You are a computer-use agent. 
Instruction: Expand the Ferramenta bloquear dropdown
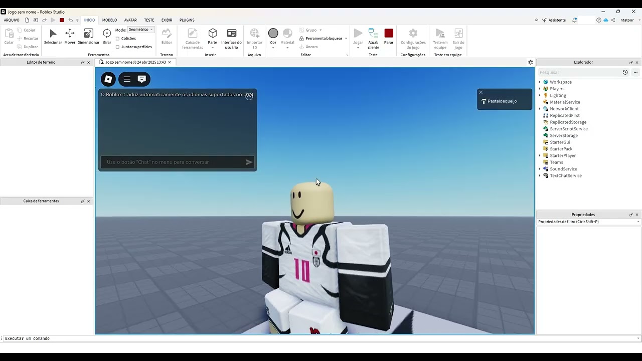[x=346, y=39]
